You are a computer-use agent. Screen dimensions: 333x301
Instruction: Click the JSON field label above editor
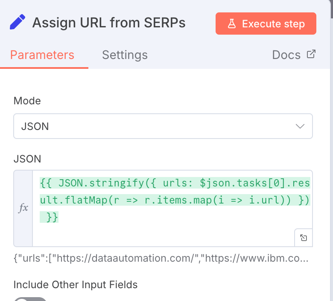[27, 159]
